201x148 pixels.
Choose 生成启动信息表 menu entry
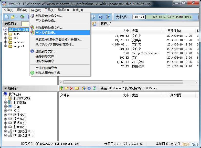60,68
